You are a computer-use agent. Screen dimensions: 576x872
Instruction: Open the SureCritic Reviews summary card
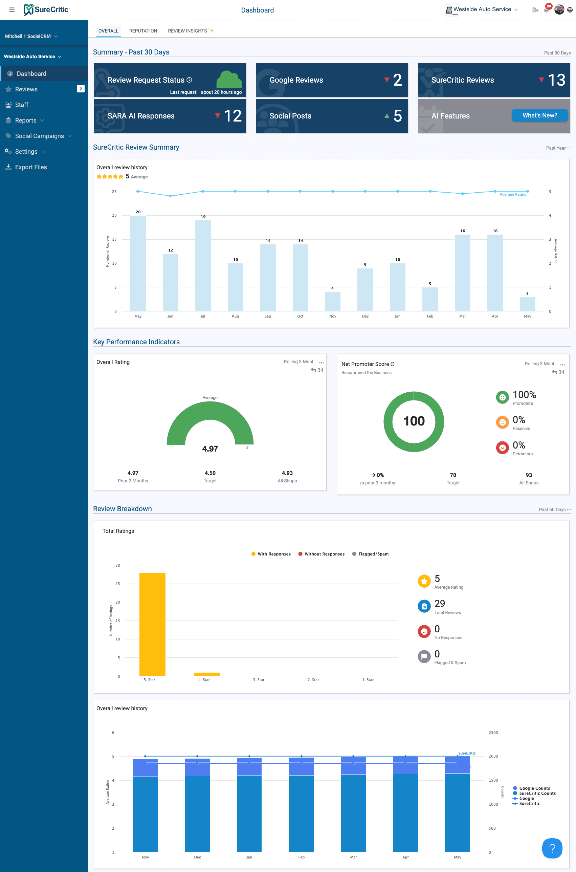coord(494,80)
